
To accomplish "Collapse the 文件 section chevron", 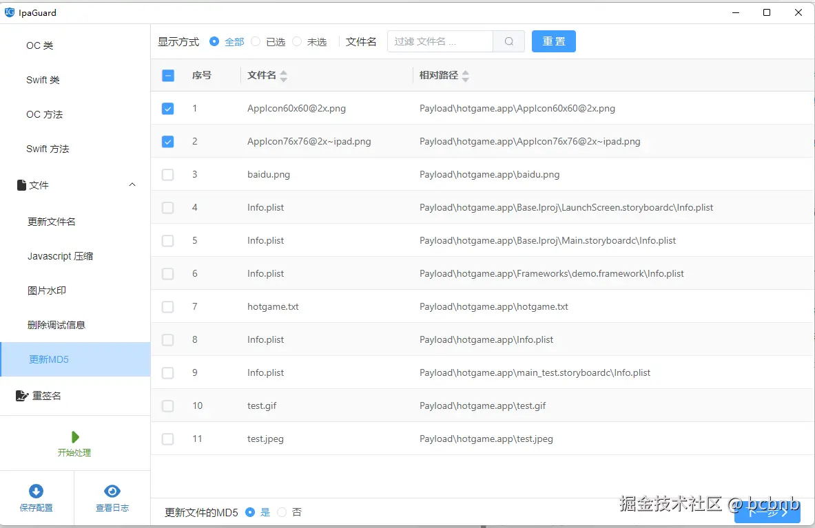I will pyautogui.click(x=132, y=184).
